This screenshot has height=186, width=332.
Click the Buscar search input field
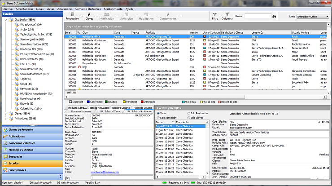click(x=258, y=16)
